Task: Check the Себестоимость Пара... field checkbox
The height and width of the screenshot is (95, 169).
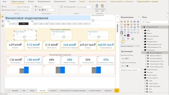Action: coord(146,64)
